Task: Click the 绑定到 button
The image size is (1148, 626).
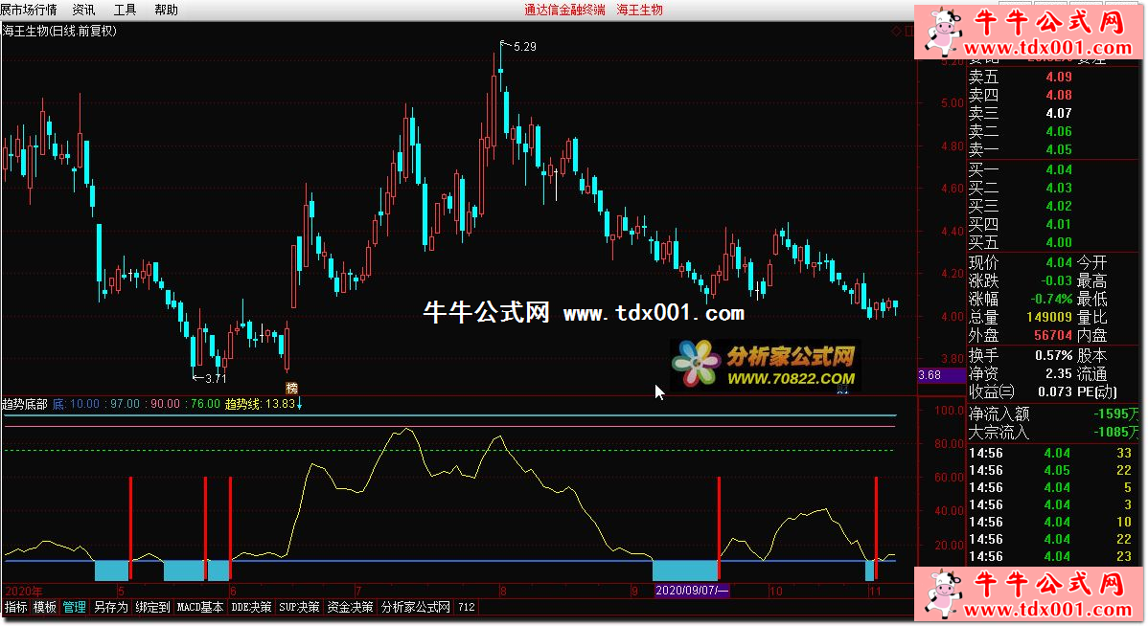Action: pyautogui.click(x=152, y=607)
